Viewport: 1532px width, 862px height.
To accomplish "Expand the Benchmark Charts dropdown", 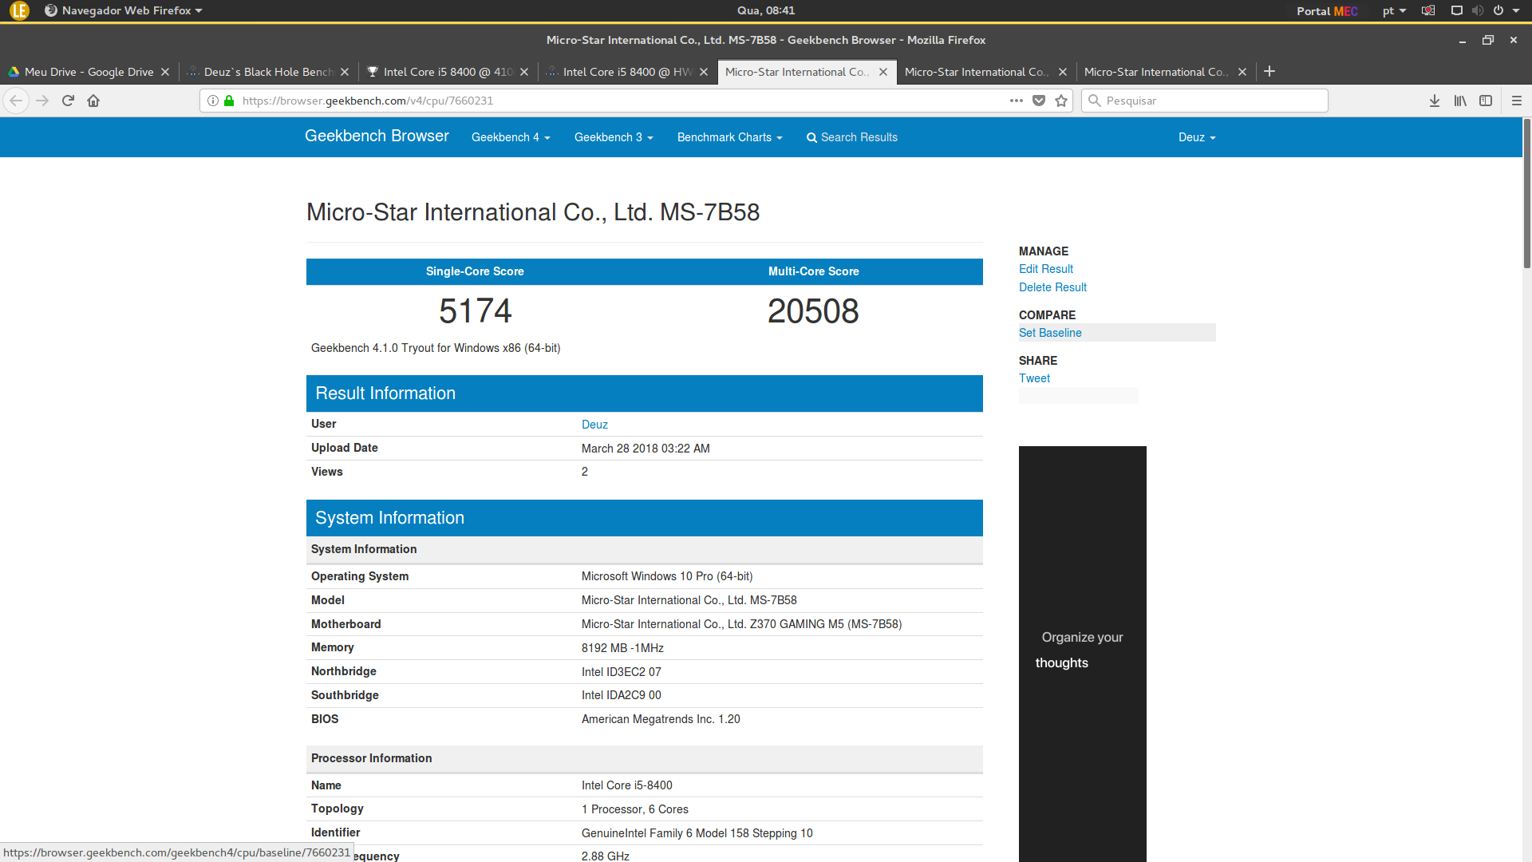I will click(729, 137).
